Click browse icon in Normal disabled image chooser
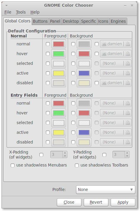This screenshot has width=140, height=211. click(128, 83)
